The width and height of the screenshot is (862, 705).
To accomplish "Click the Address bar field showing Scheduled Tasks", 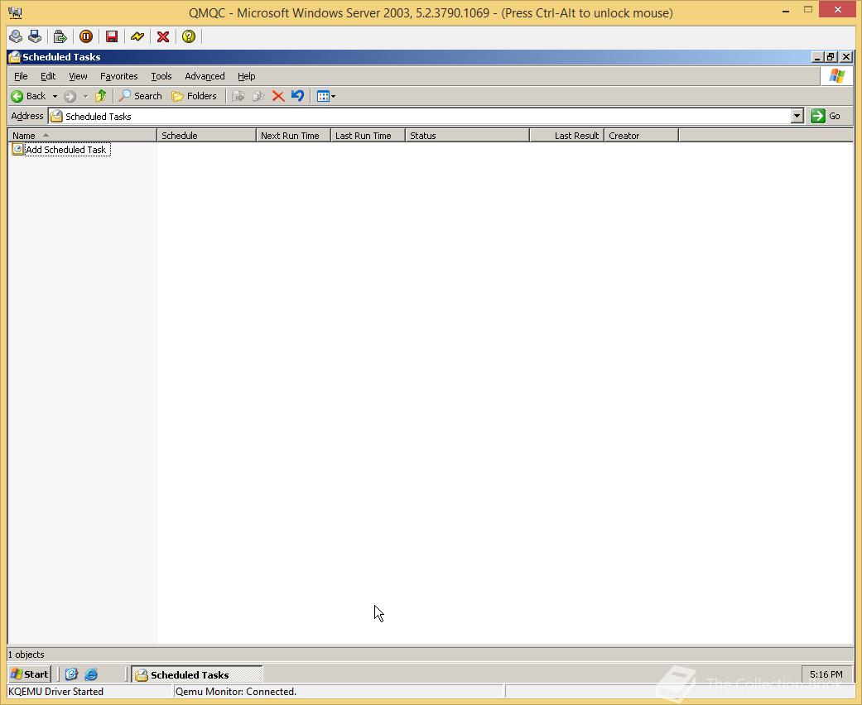I will [x=426, y=116].
